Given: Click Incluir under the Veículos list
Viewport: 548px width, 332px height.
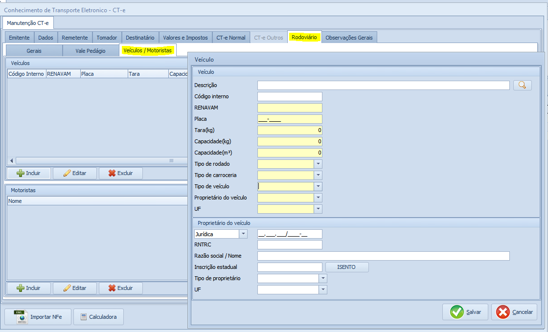Looking at the screenshot, I should point(28,173).
